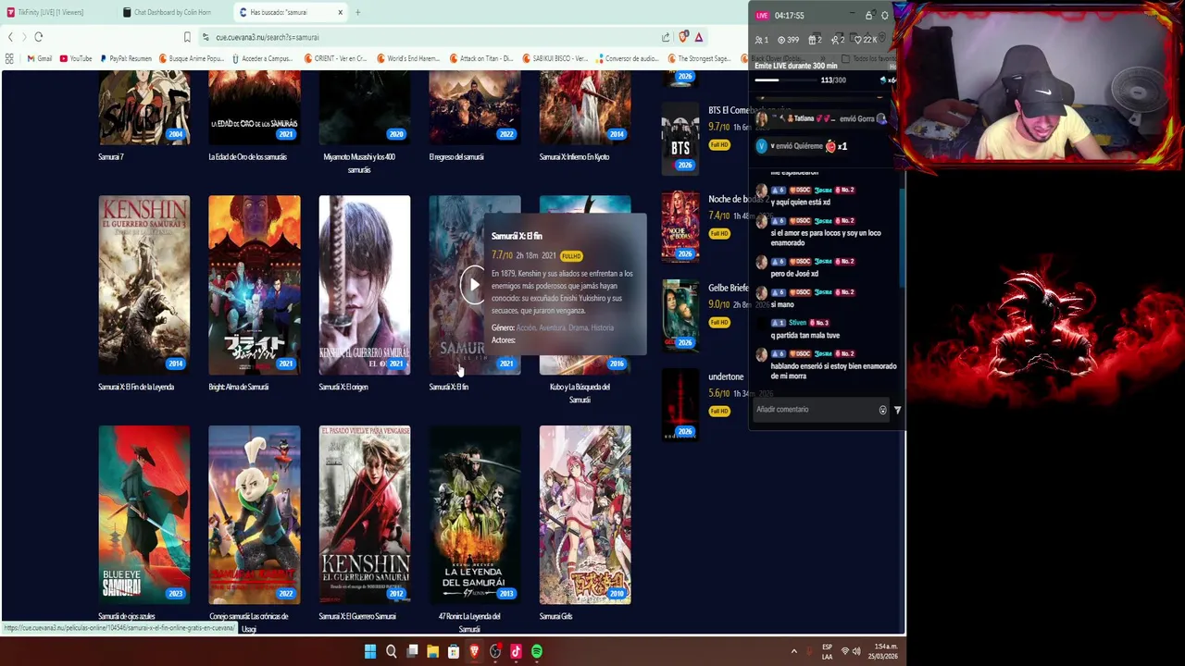1185x666 pixels.
Task: Click 'Samurai X: Infierno En Kyoto' title
Action: pyautogui.click(x=574, y=157)
